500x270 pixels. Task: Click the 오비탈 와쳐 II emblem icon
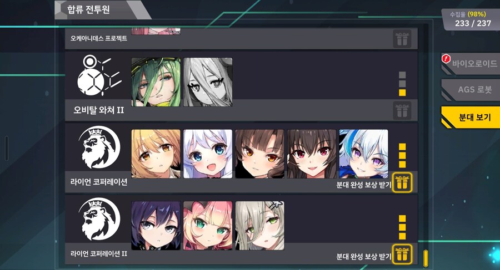click(99, 77)
